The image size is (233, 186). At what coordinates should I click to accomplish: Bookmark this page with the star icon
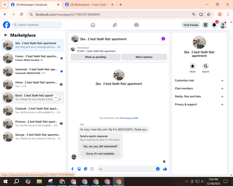pos(208,14)
